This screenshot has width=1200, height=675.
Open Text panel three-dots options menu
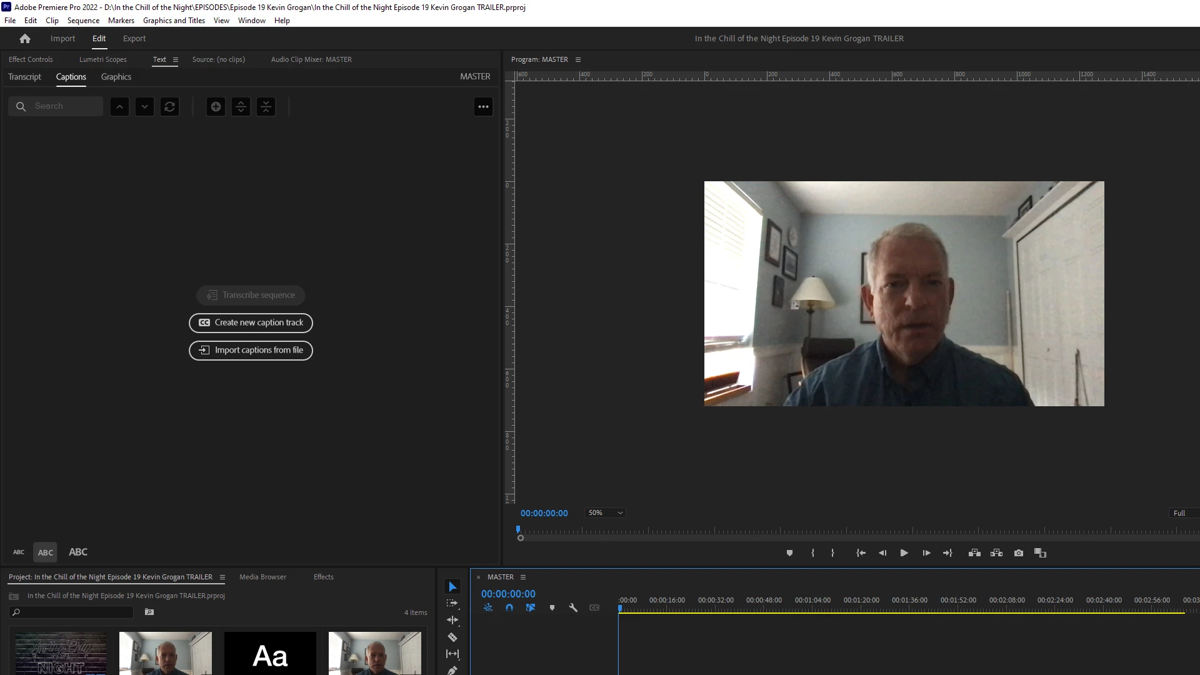pos(483,107)
